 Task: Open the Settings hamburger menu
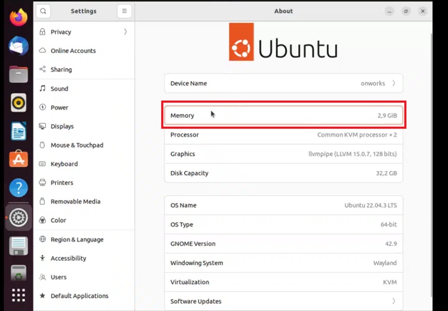[x=124, y=11]
